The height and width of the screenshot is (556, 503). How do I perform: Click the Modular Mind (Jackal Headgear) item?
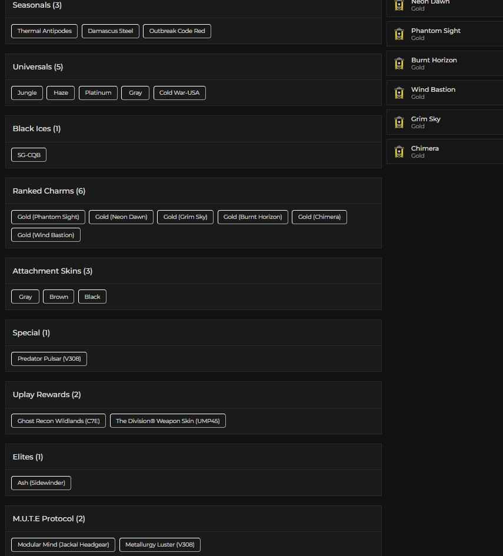63,544
